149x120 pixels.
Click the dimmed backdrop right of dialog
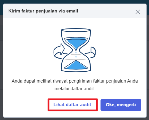pyautogui.click(x=148, y=64)
